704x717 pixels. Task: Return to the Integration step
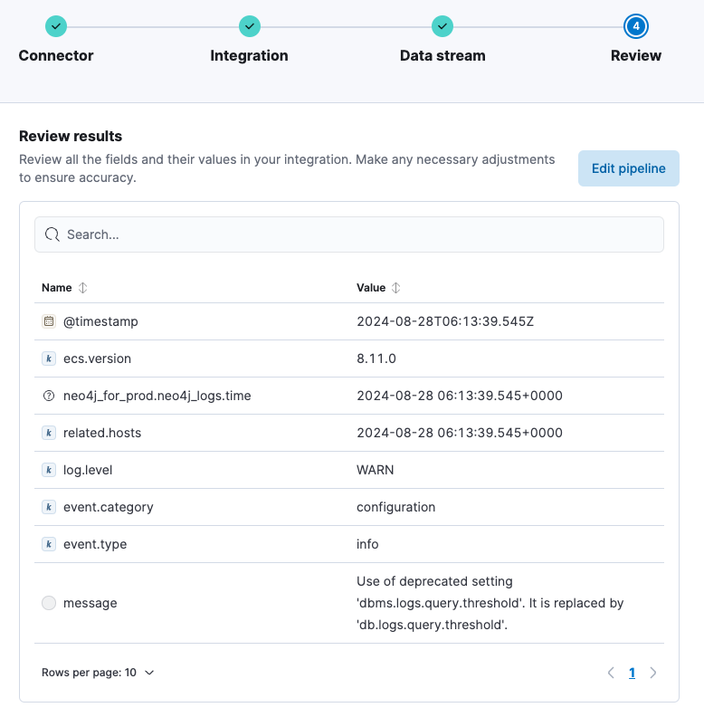pyautogui.click(x=249, y=27)
